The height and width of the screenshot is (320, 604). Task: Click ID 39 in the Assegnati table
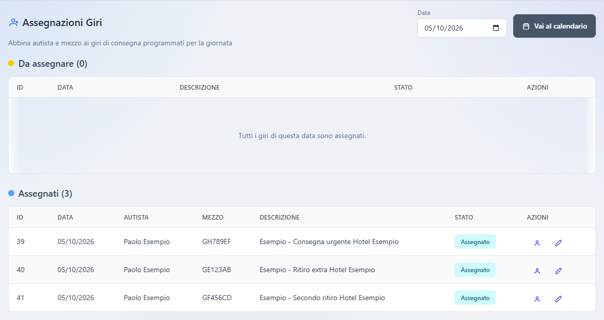(x=20, y=242)
